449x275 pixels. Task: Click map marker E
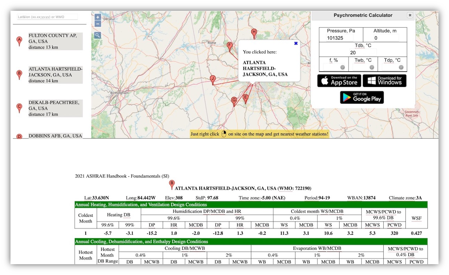coord(245,98)
